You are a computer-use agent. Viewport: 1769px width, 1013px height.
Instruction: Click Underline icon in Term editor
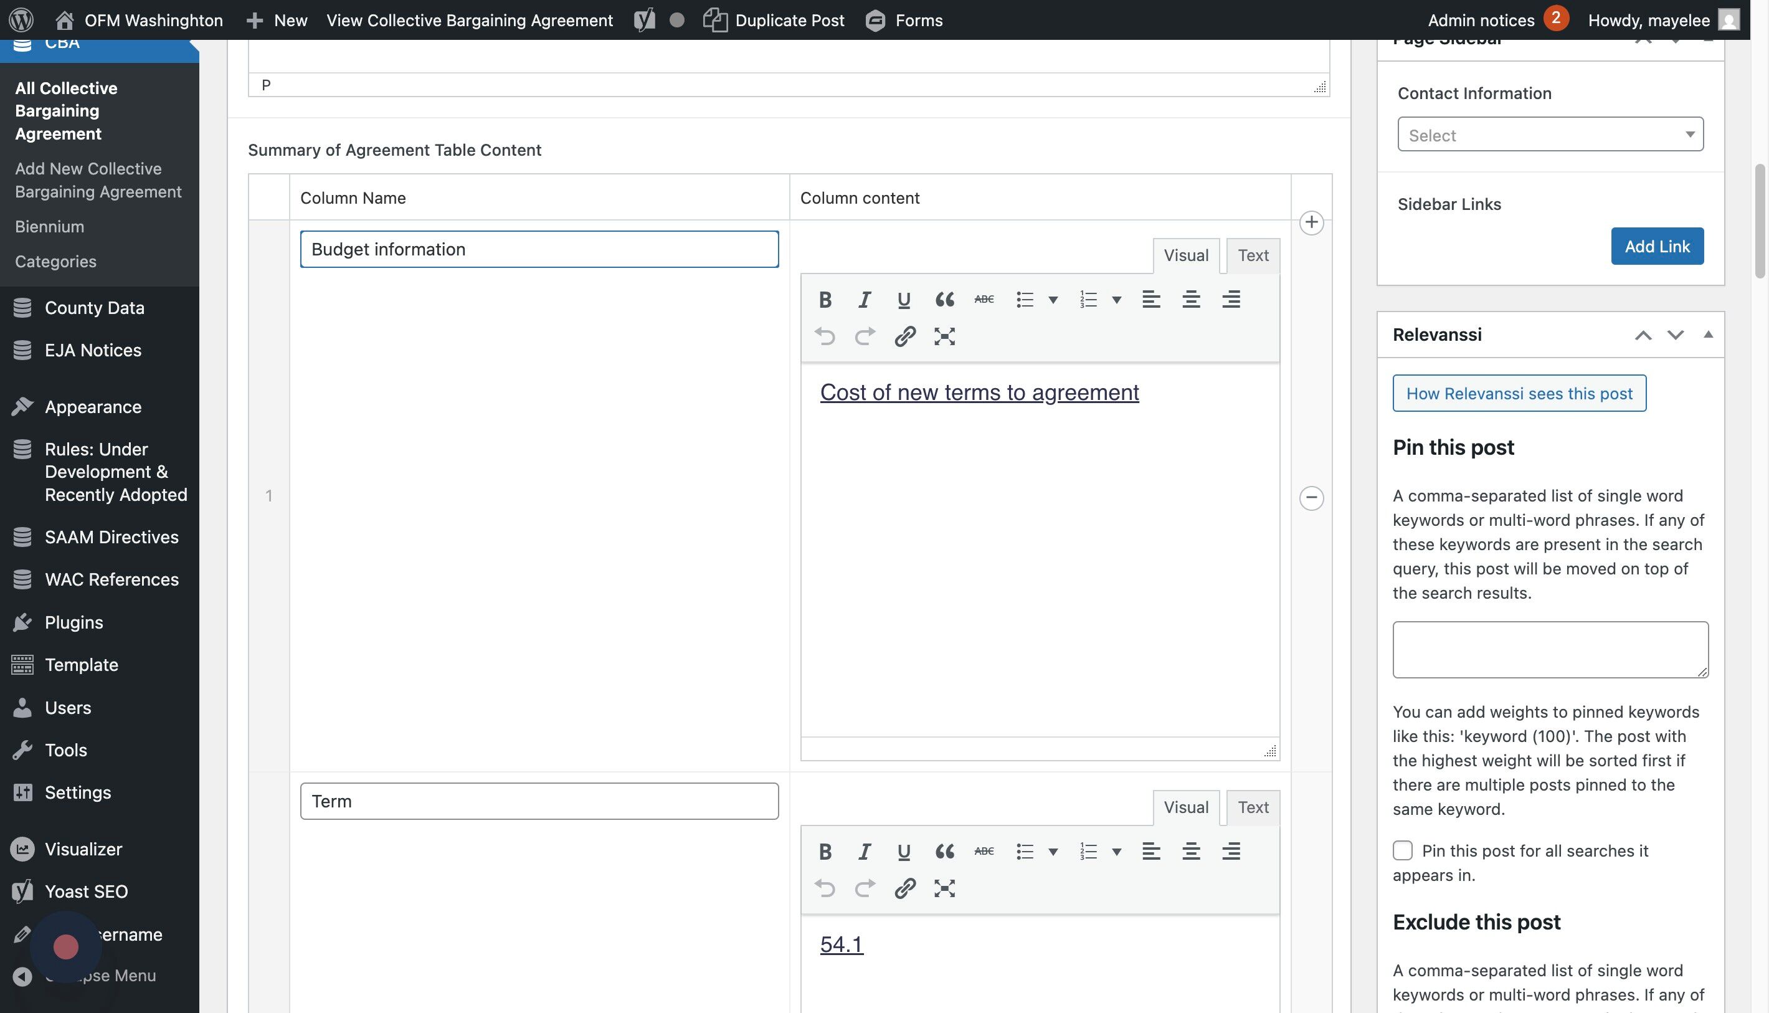[x=904, y=852]
